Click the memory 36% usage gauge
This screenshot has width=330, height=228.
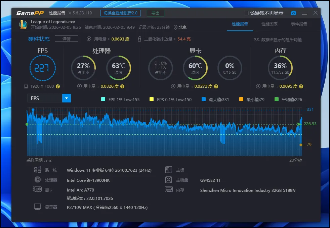coord(280,68)
